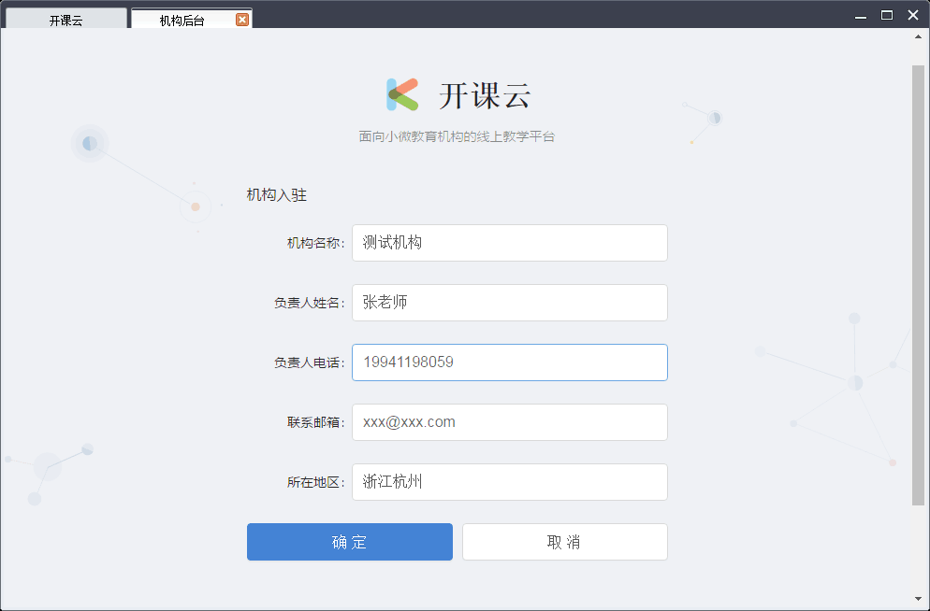Viewport: 930px width, 611px height.
Task: Click into the 联系邮箱 email field
Action: [510, 422]
